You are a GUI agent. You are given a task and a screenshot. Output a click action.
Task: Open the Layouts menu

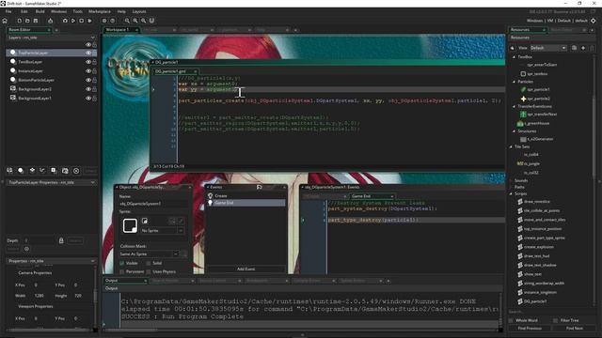pyautogui.click(x=139, y=11)
